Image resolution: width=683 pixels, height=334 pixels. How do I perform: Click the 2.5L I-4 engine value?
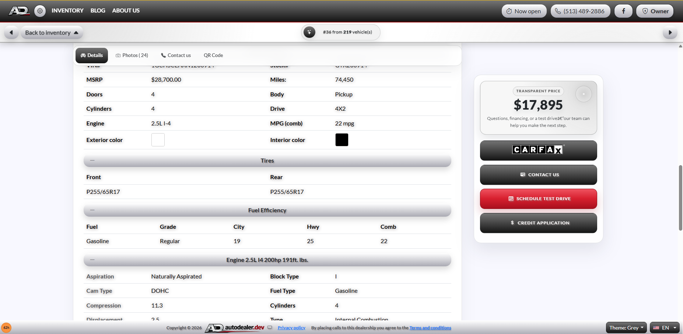pyautogui.click(x=161, y=123)
